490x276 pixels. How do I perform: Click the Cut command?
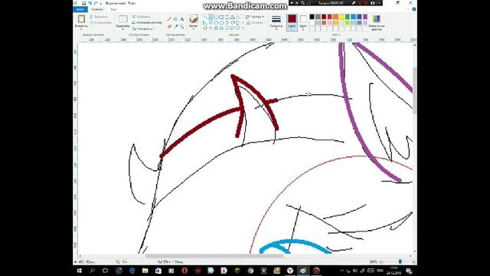click(99, 17)
